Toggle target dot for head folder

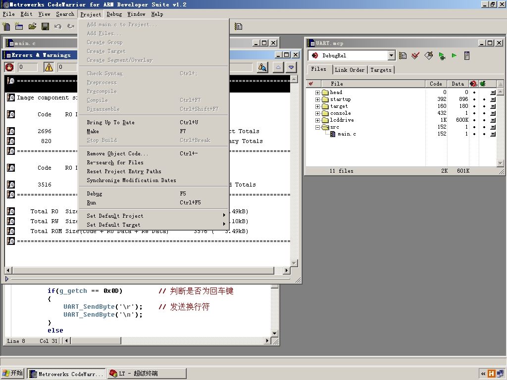coord(474,93)
